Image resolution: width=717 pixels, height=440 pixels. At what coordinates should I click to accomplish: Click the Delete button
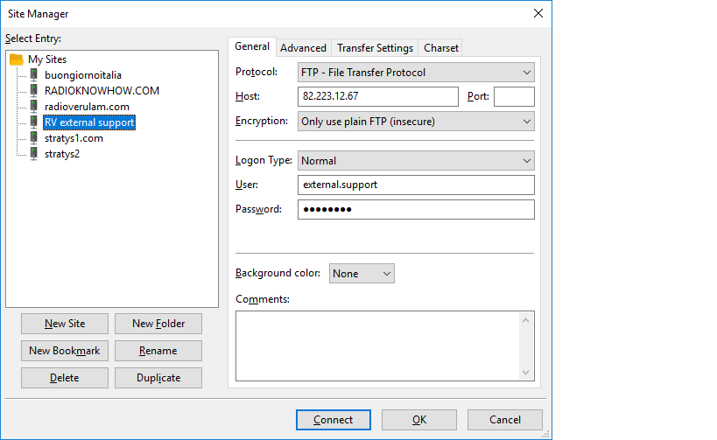65,378
